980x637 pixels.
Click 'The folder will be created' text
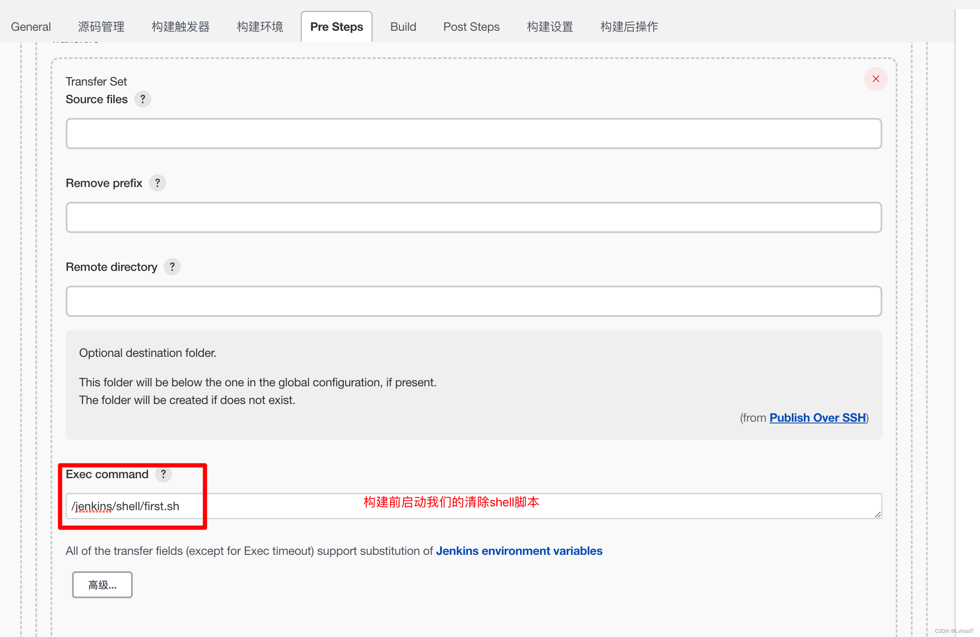pyautogui.click(x=187, y=400)
